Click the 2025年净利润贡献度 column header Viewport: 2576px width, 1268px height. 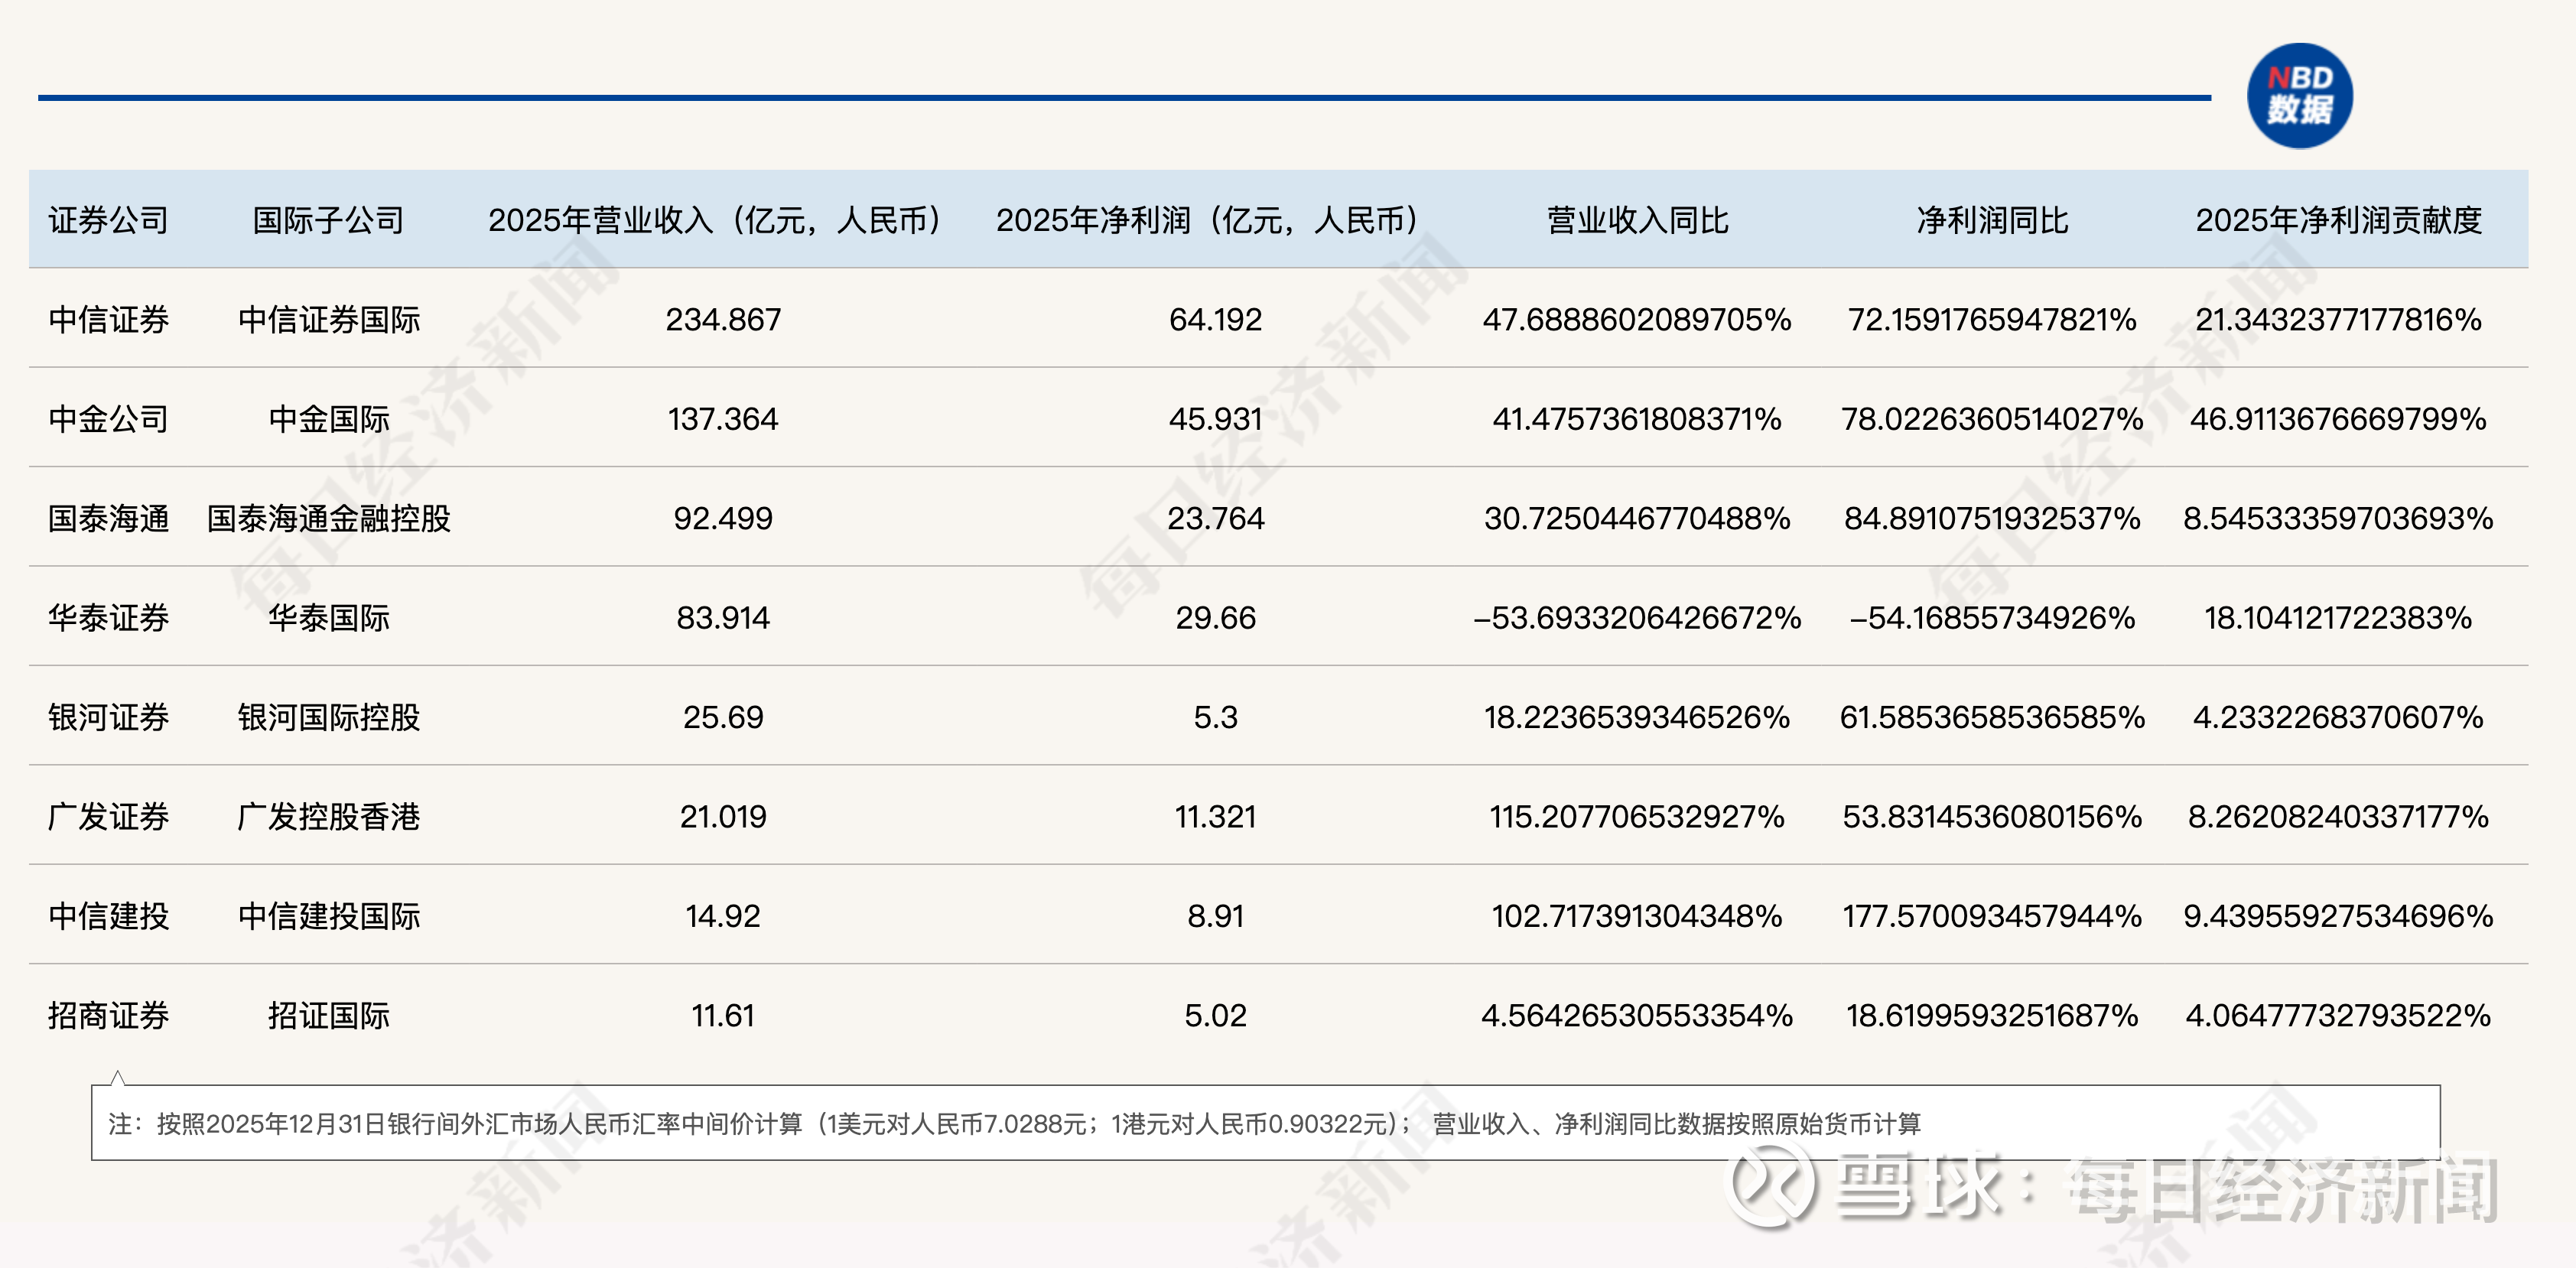[2338, 220]
